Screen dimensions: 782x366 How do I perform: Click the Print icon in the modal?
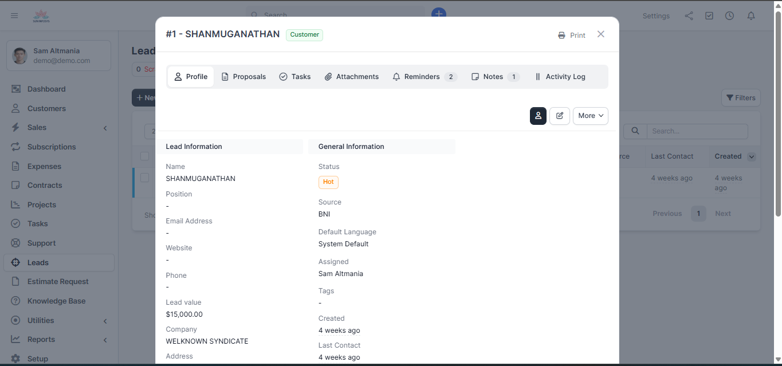[560, 35]
